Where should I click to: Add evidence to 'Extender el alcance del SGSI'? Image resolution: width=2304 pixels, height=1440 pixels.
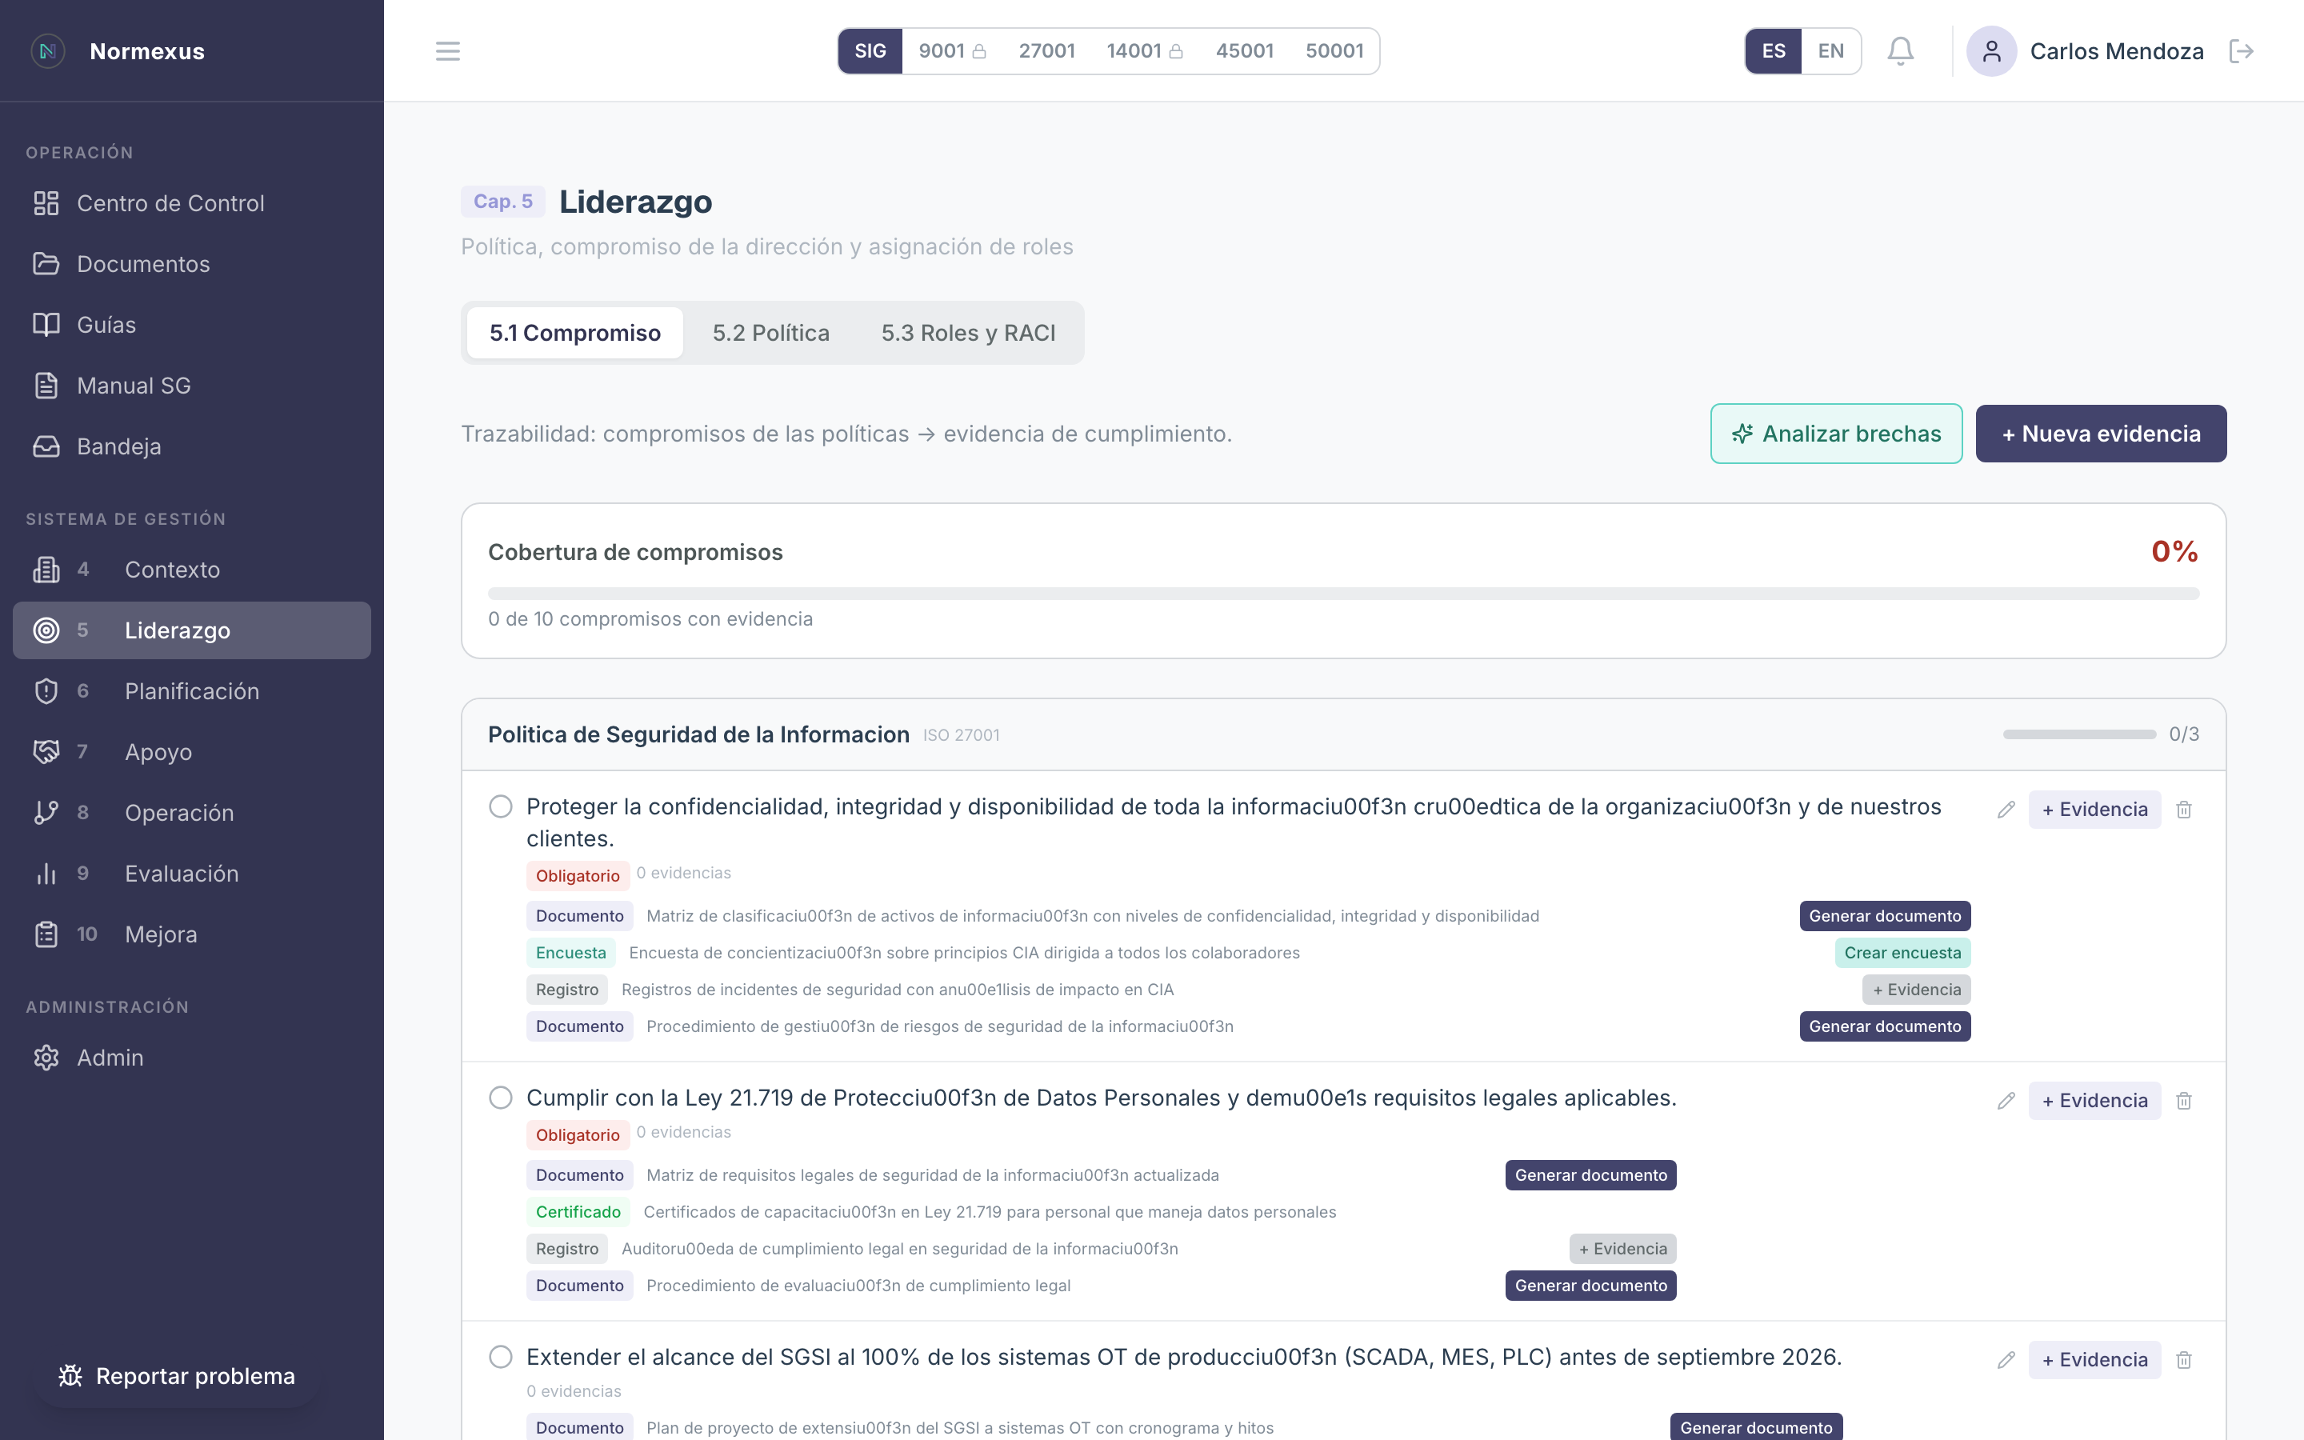tap(2094, 1360)
